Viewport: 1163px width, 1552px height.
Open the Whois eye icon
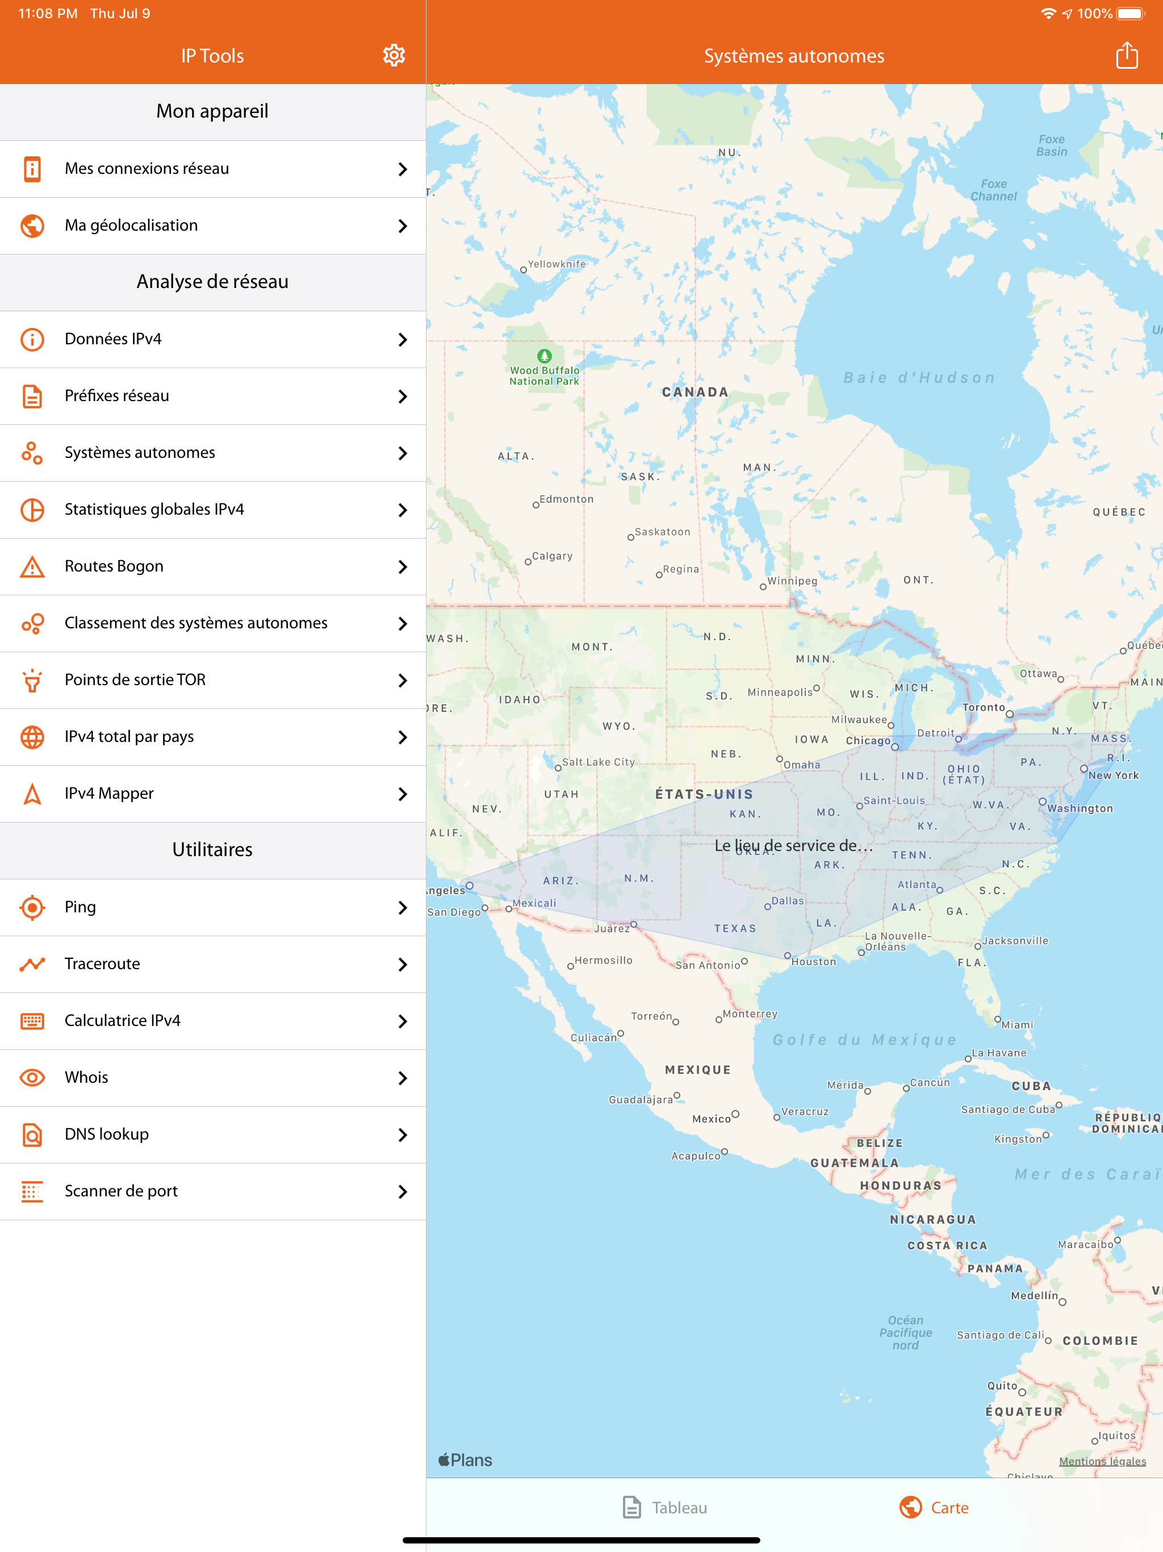point(32,1077)
